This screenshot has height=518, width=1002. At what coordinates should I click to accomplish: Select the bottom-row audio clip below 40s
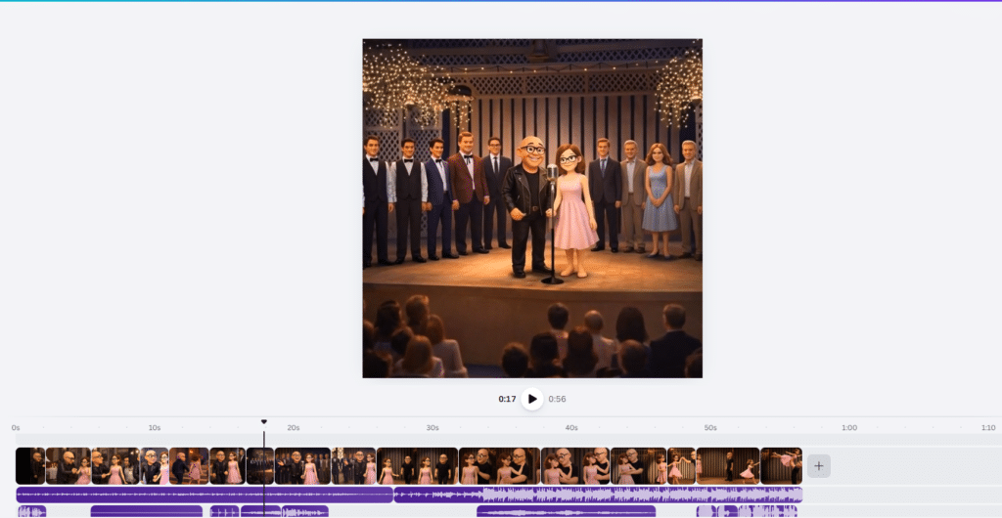coord(566,511)
